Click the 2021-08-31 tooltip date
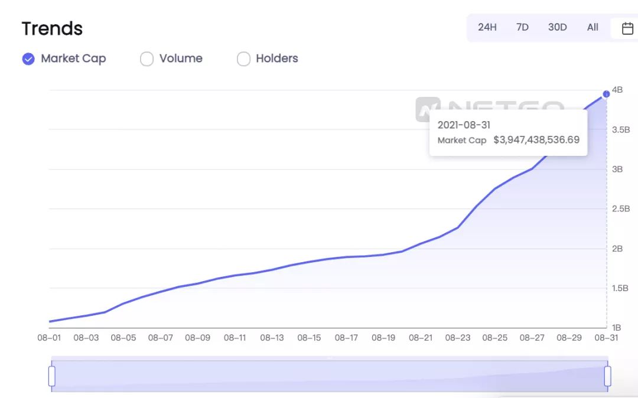 click(x=464, y=125)
